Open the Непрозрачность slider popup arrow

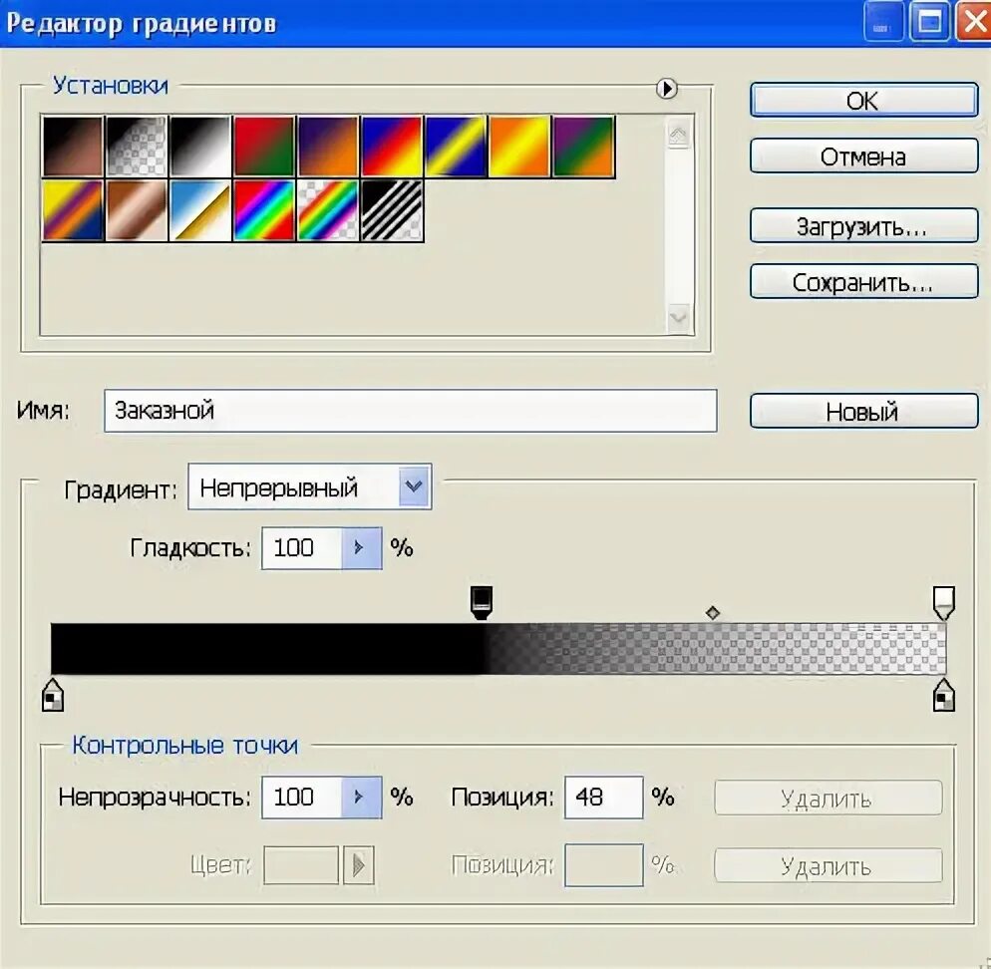tap(362, 798)
